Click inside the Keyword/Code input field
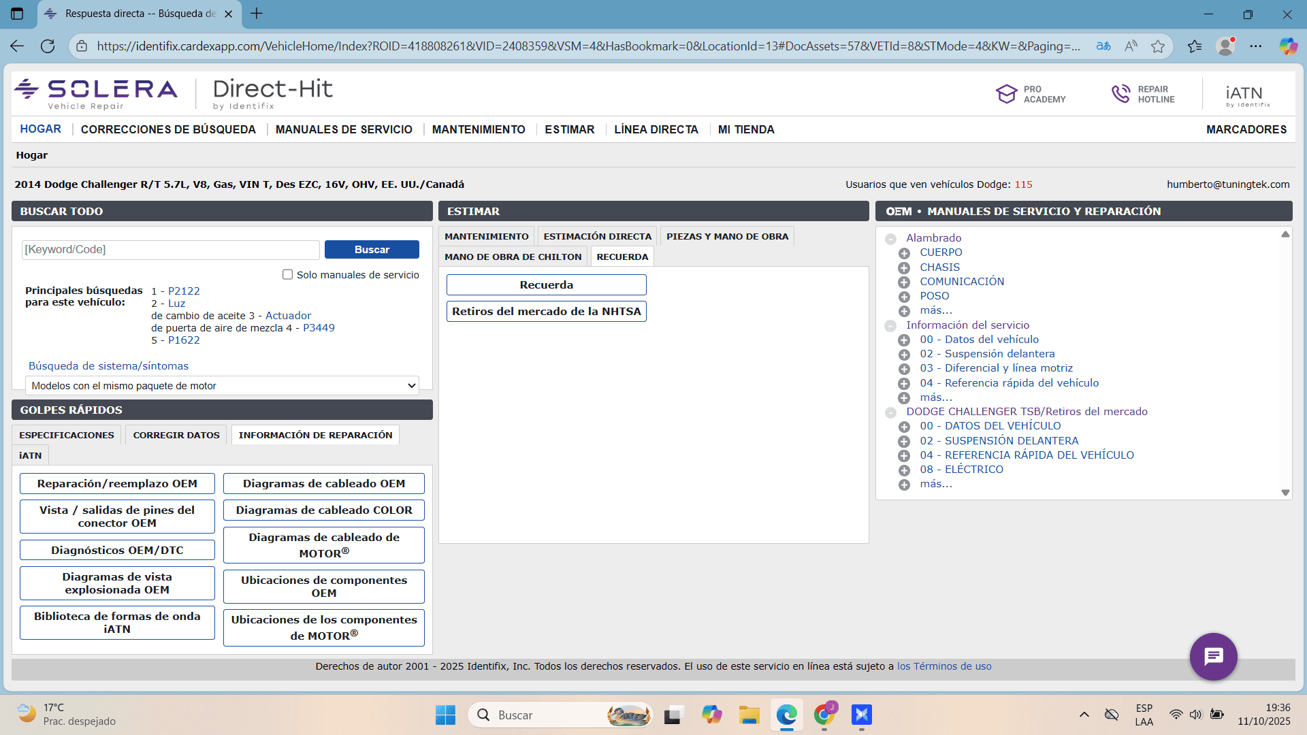1307x735 pixels. click(170, 249)
